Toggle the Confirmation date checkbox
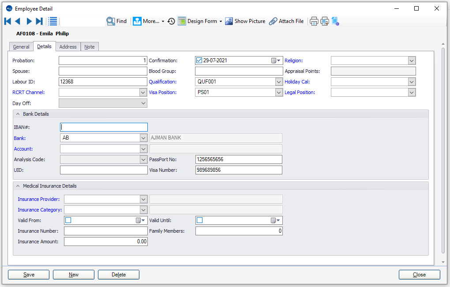450x287 pixels. [199, 60]
